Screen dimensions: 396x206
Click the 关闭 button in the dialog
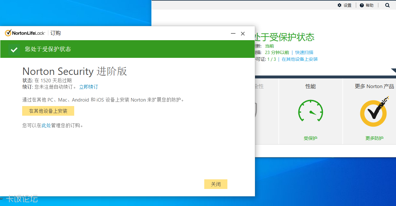(216, 184)
